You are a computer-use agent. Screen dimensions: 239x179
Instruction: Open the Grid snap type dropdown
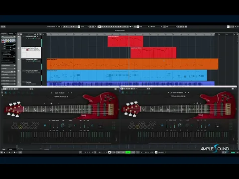(x=144, y=27)
